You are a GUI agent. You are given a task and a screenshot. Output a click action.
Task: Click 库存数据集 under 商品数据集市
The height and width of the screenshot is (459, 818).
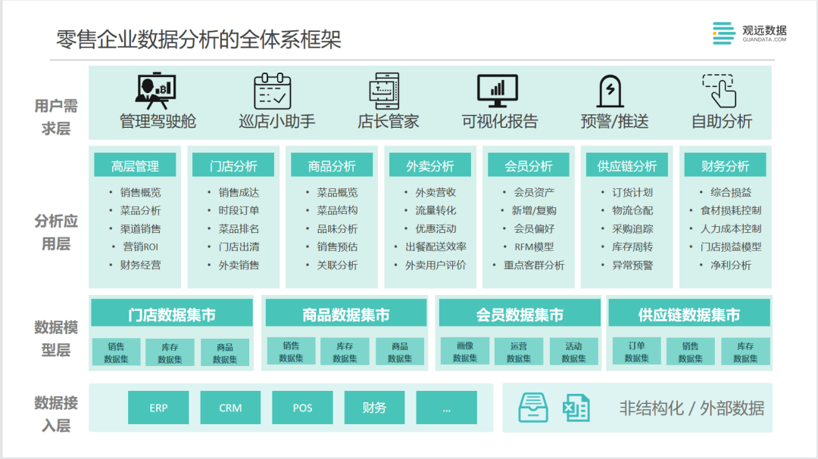[x=345, y=352]
